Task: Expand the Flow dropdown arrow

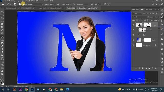Action: 70,4
